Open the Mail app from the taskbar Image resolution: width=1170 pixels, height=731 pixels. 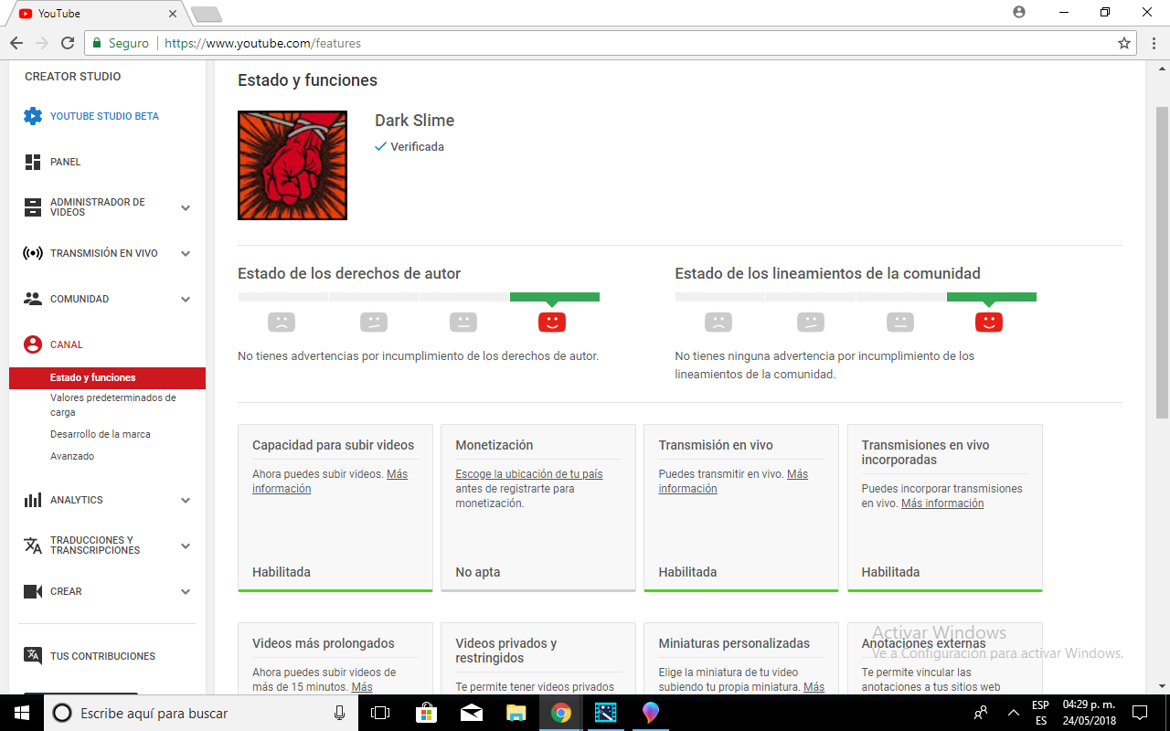click(472, 713)
